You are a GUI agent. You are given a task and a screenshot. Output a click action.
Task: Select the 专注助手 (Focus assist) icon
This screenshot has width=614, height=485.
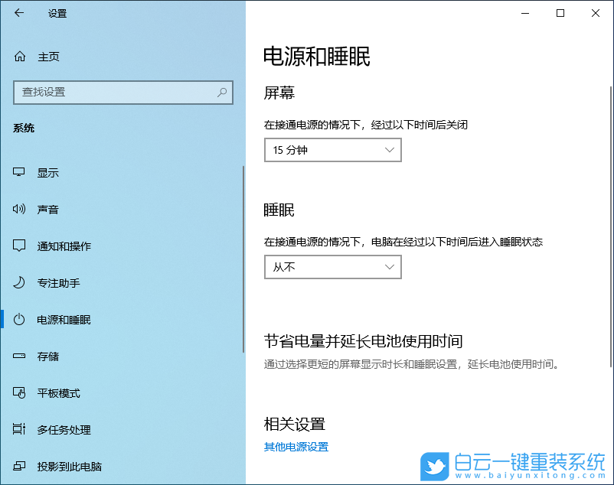(21, 282)
